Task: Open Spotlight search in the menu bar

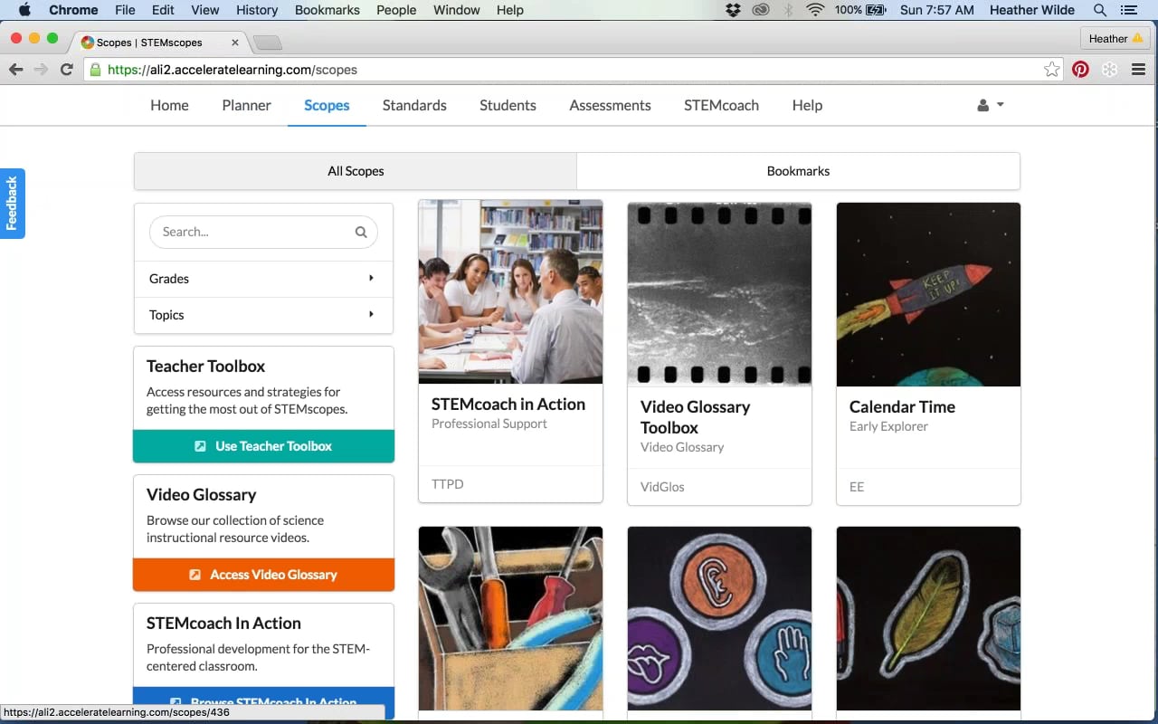Action: 1100,10
